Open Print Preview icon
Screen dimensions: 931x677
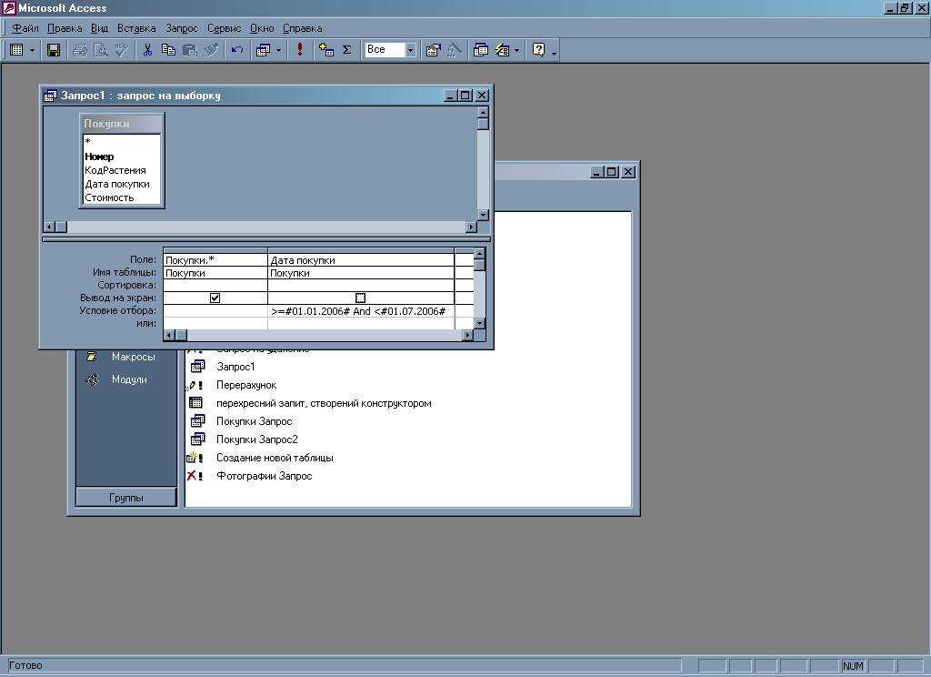(x=101, y=50)
